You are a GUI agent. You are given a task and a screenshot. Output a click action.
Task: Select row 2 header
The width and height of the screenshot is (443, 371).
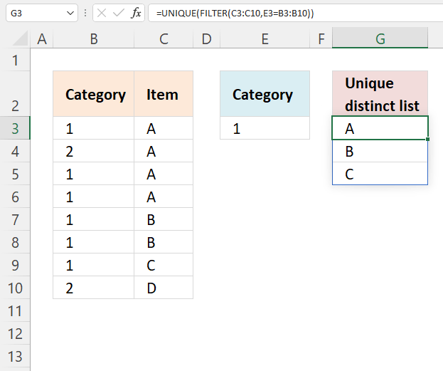click(x=15, y=94)
